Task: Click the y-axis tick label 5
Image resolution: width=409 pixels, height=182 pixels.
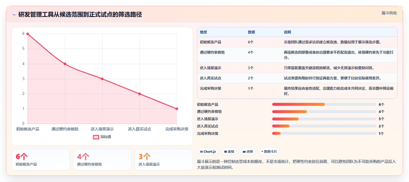Action: click(24, 49)
